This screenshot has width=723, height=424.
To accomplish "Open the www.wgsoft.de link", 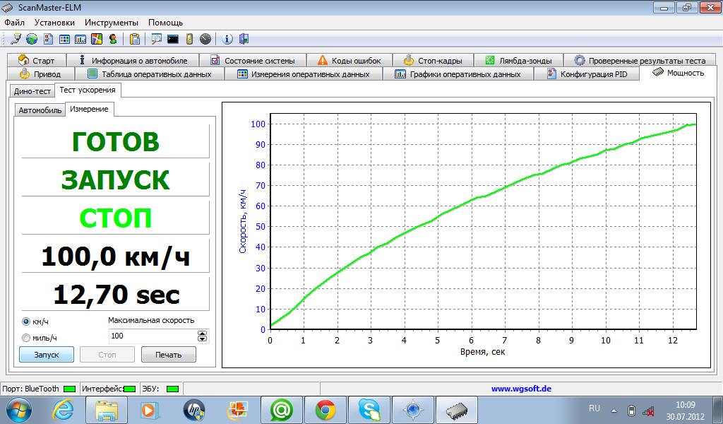I will [x=522, y=389].
